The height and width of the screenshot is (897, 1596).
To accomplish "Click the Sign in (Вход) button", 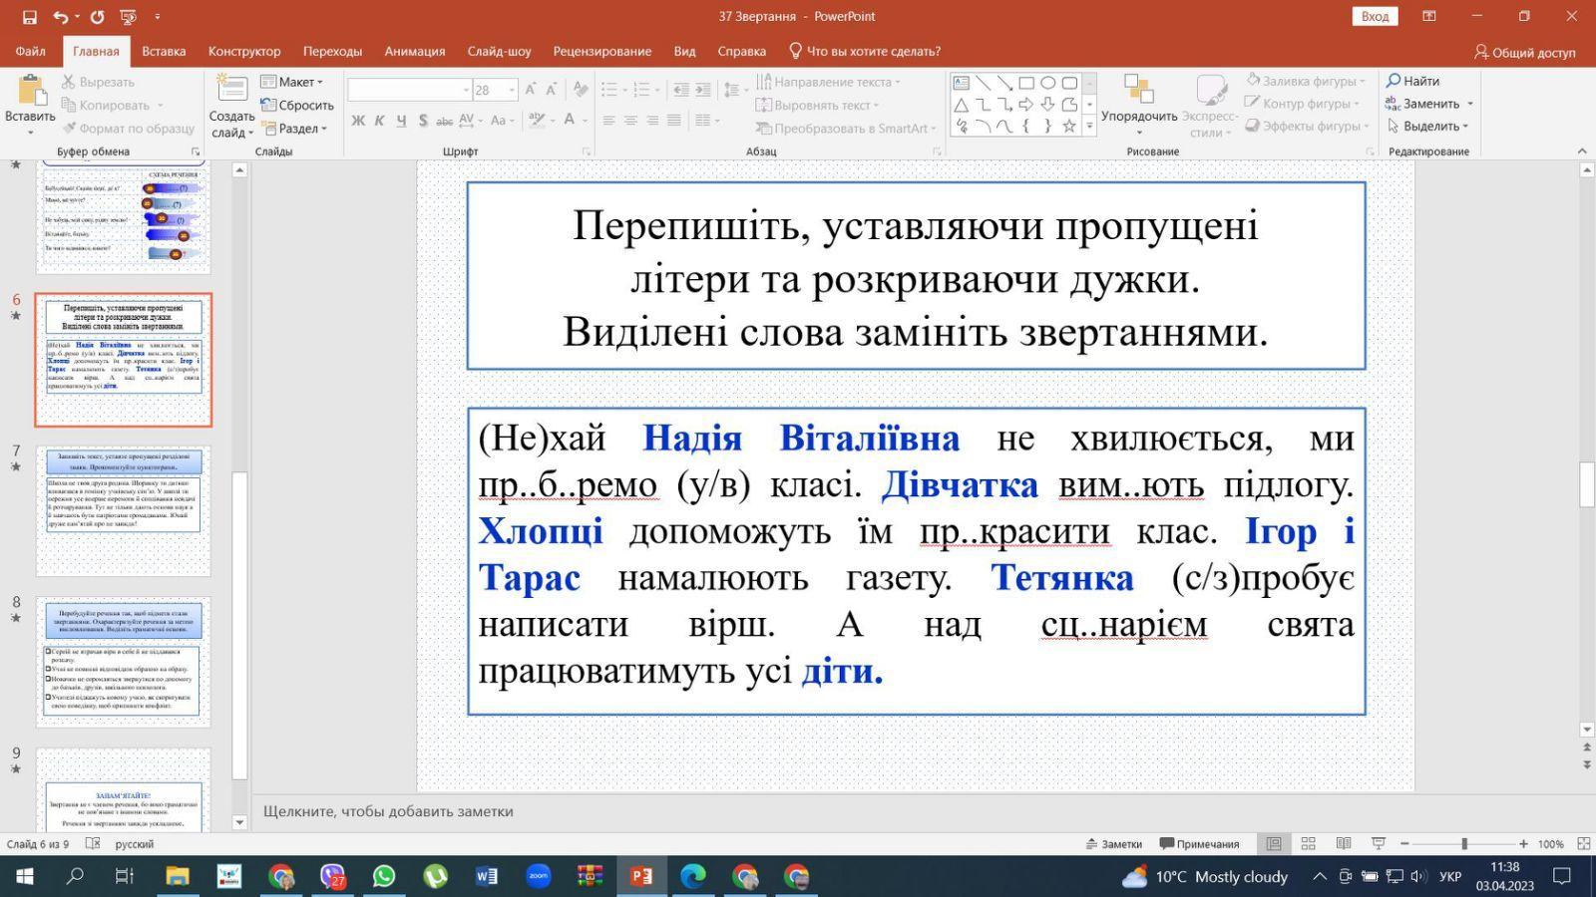I will click(1375, 16).
